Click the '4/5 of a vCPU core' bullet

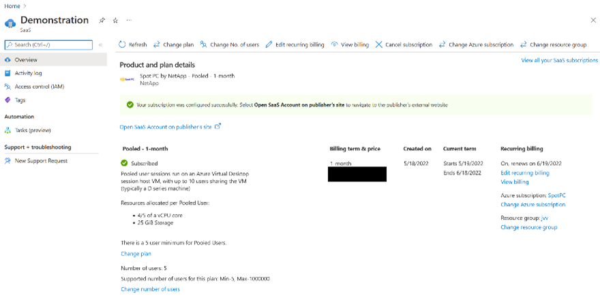coord(160,216)
